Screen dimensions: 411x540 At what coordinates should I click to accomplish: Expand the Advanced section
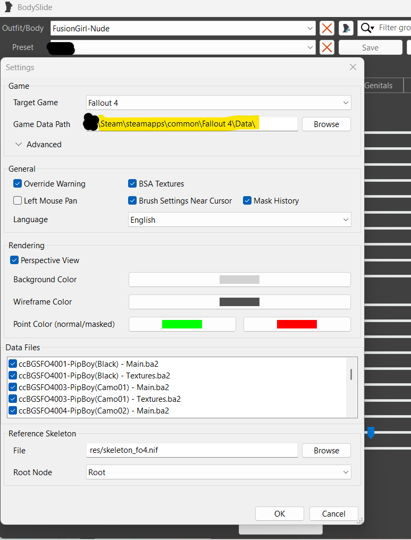[38, 144]
